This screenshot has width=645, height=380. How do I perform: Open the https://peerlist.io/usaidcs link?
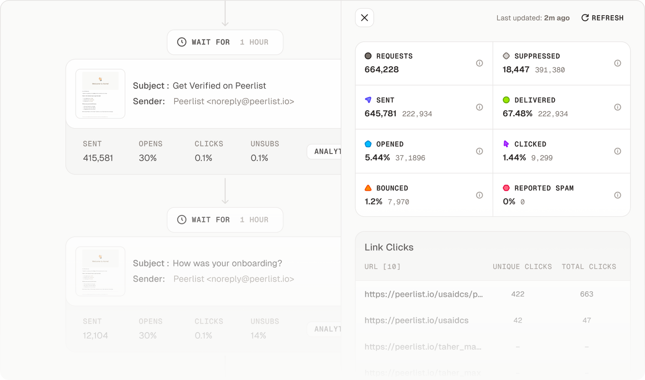point(416,320)
